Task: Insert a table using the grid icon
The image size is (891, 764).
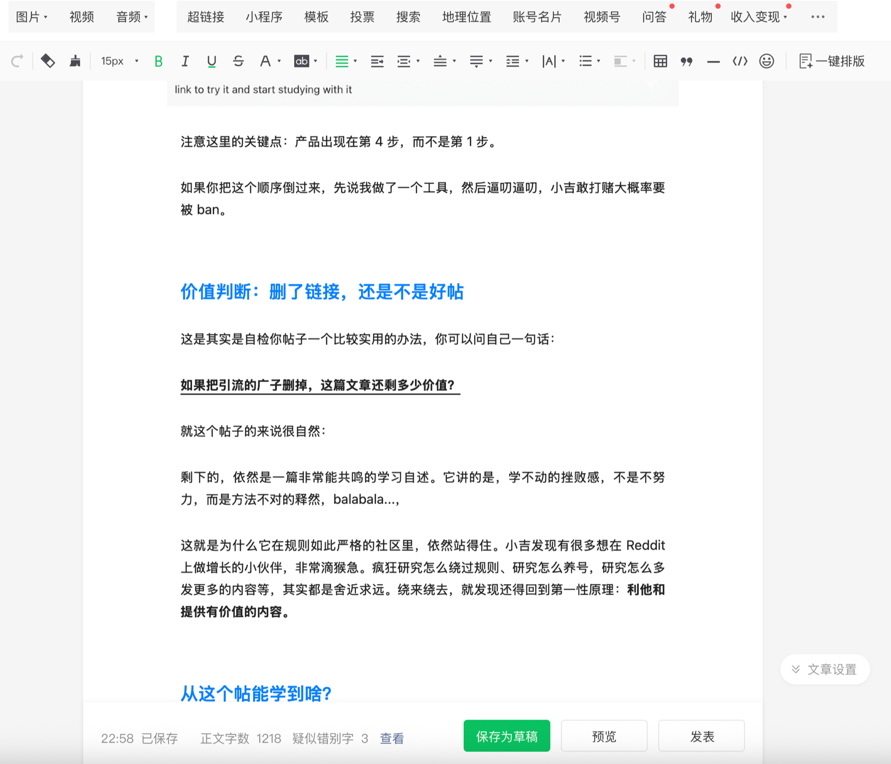Action: (660, 61)
